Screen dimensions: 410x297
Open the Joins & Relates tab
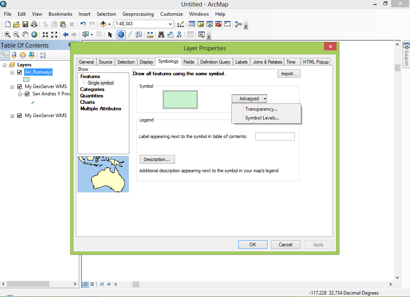pyautogui.click(x=267, y=62)
